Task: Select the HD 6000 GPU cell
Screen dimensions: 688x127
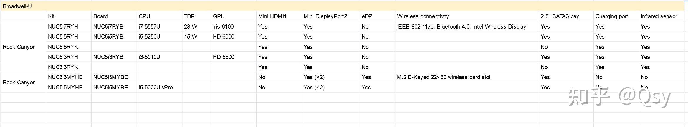Action: [x=224, y=37]
